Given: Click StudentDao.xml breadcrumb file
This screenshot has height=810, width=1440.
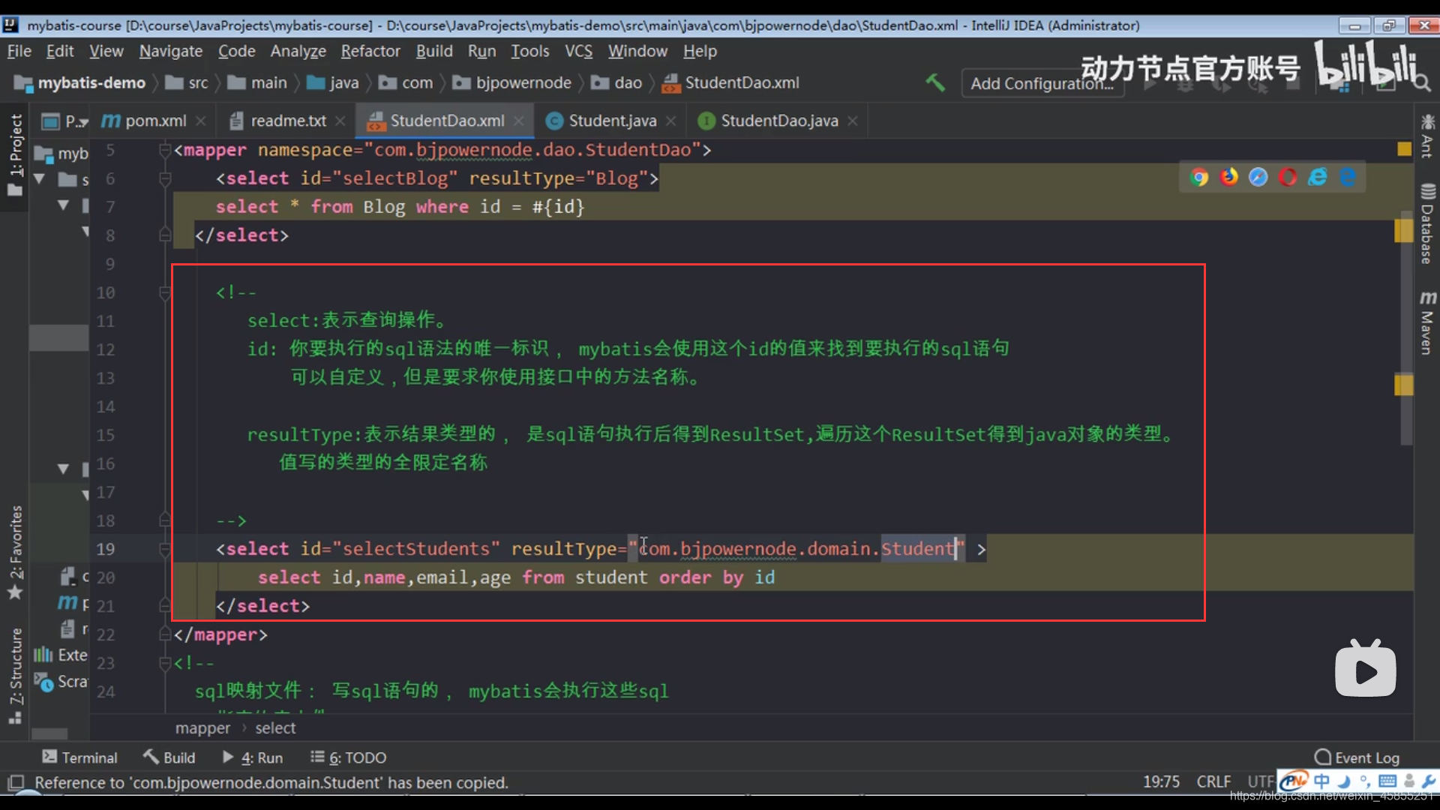Looking at the screenshot, I should click(x=731, y=82).
